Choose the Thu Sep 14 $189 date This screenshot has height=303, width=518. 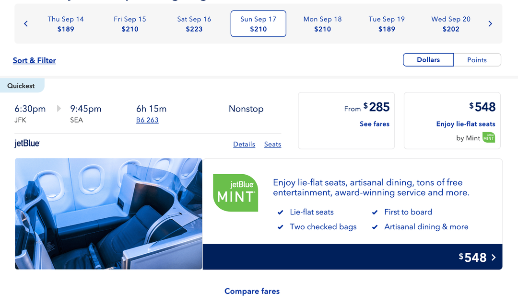click(x=66, y=23)
